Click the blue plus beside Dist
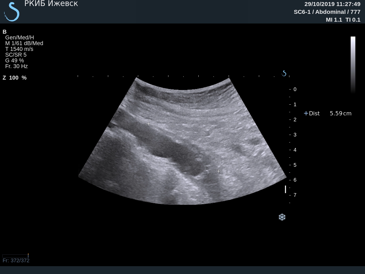Screen dimensions: 365x274 [x=306, y=113]
